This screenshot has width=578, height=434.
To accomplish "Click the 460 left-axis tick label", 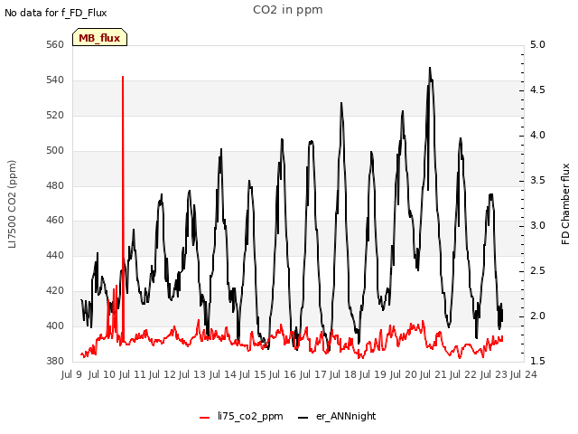I will click(x=55, y=221).
